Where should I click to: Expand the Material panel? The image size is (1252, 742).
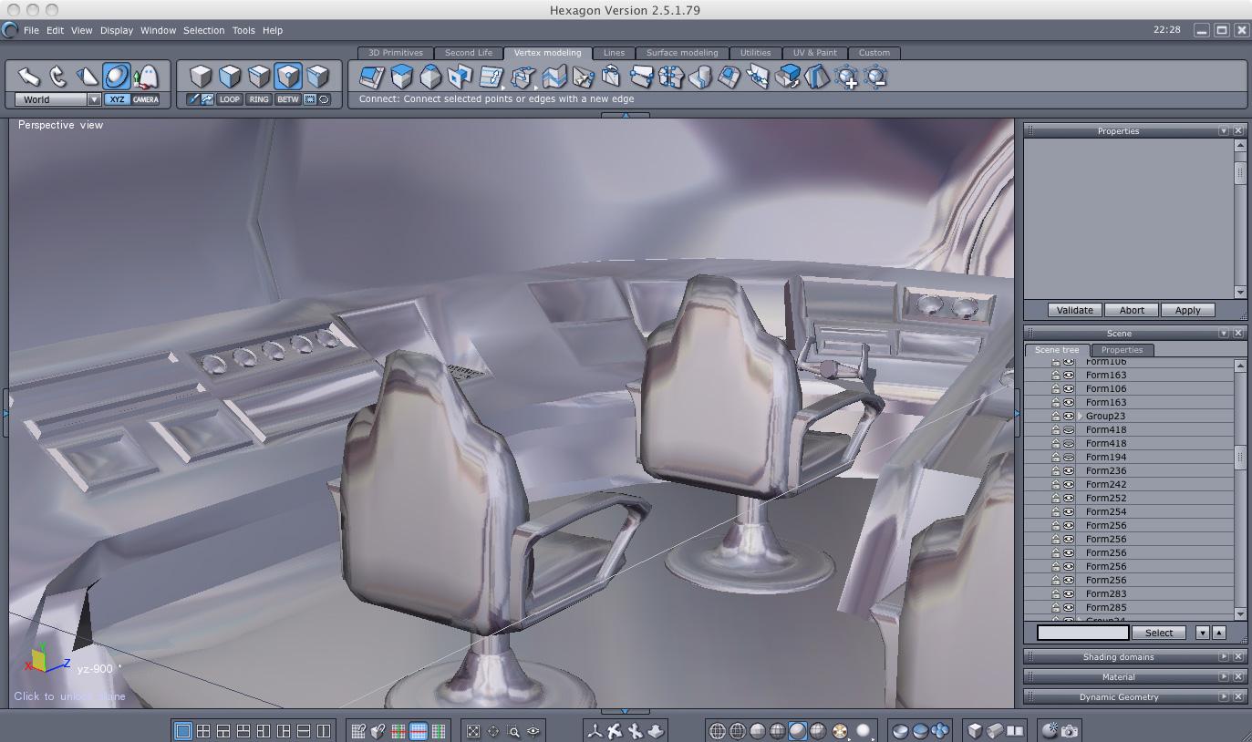[x=1224, y=676]
